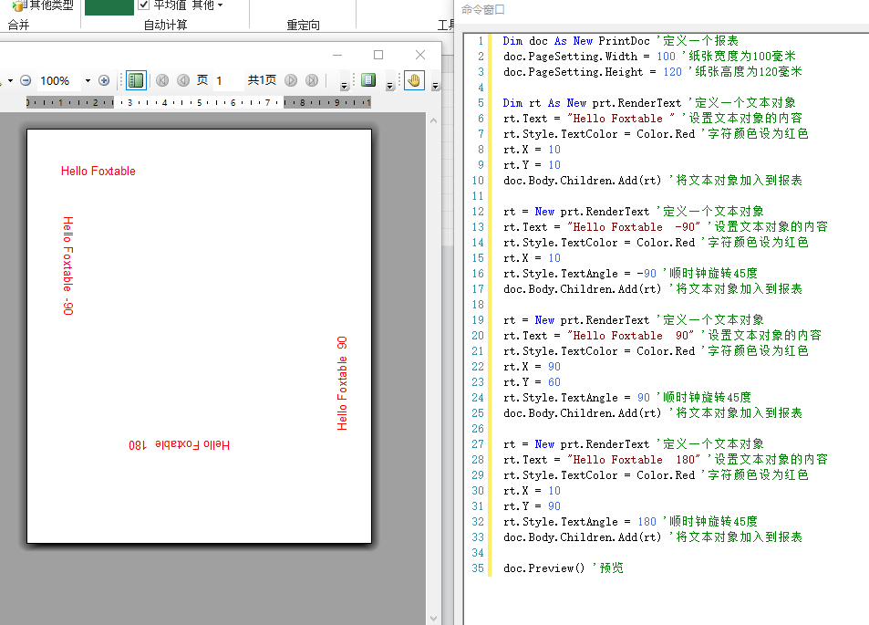Open the 100% zoom level dropdown
Viewport: 869px width, 625px height.
tap(88, 81)
